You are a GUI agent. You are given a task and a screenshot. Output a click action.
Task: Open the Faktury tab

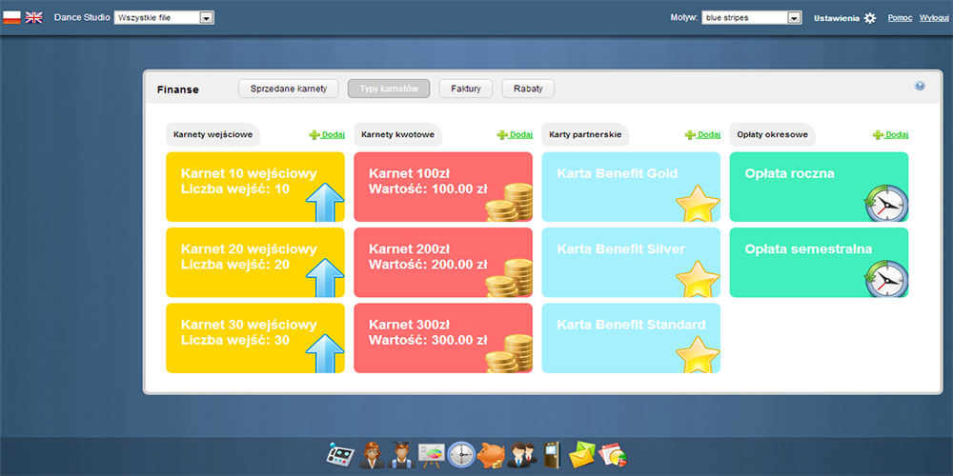[x=466, y=89]
